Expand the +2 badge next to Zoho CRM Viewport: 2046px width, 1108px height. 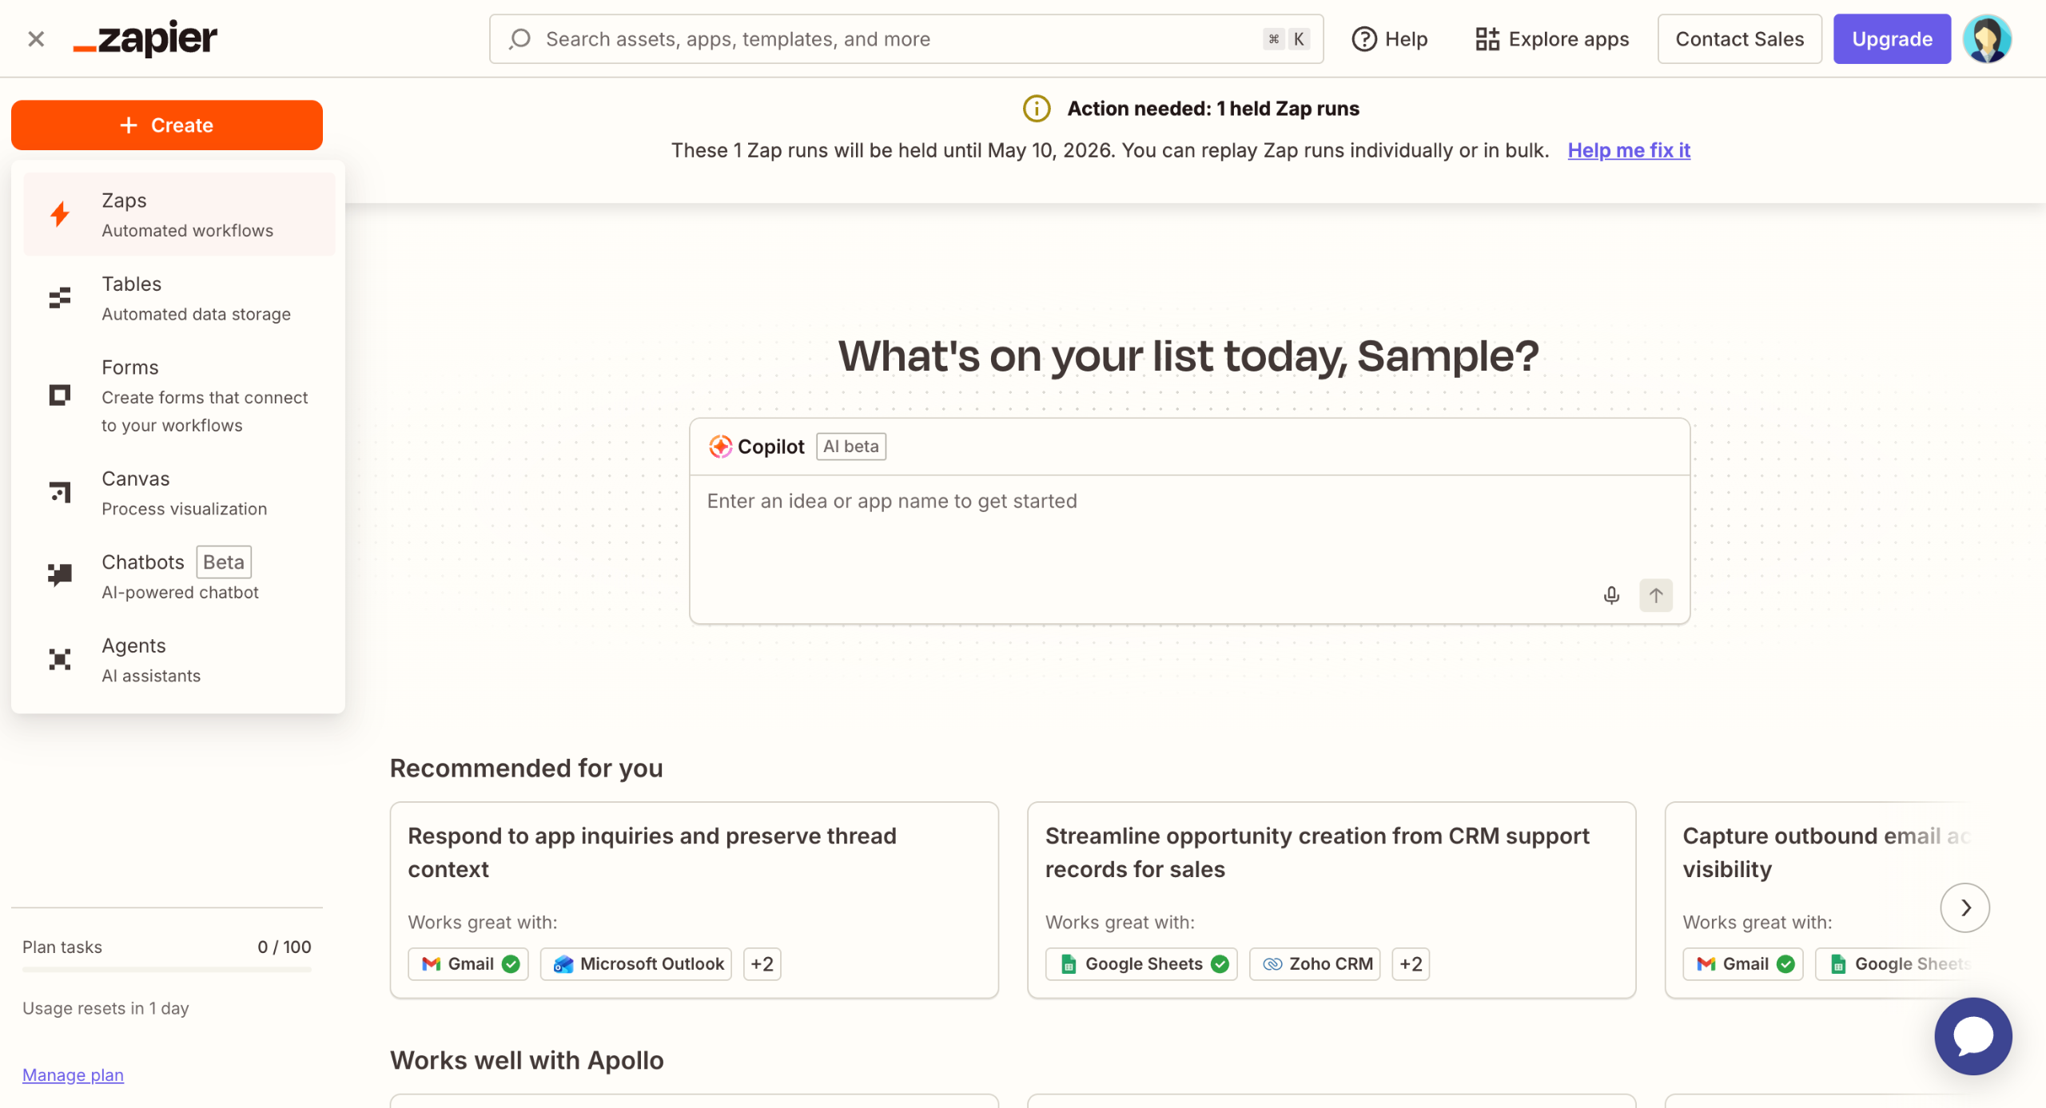click(x=1410, y=963)
